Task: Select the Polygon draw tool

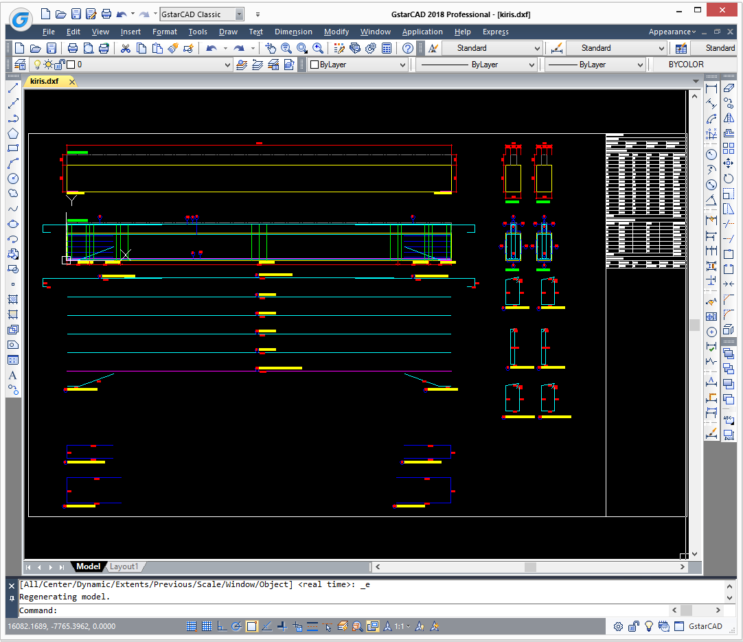Action: [13, 134]
